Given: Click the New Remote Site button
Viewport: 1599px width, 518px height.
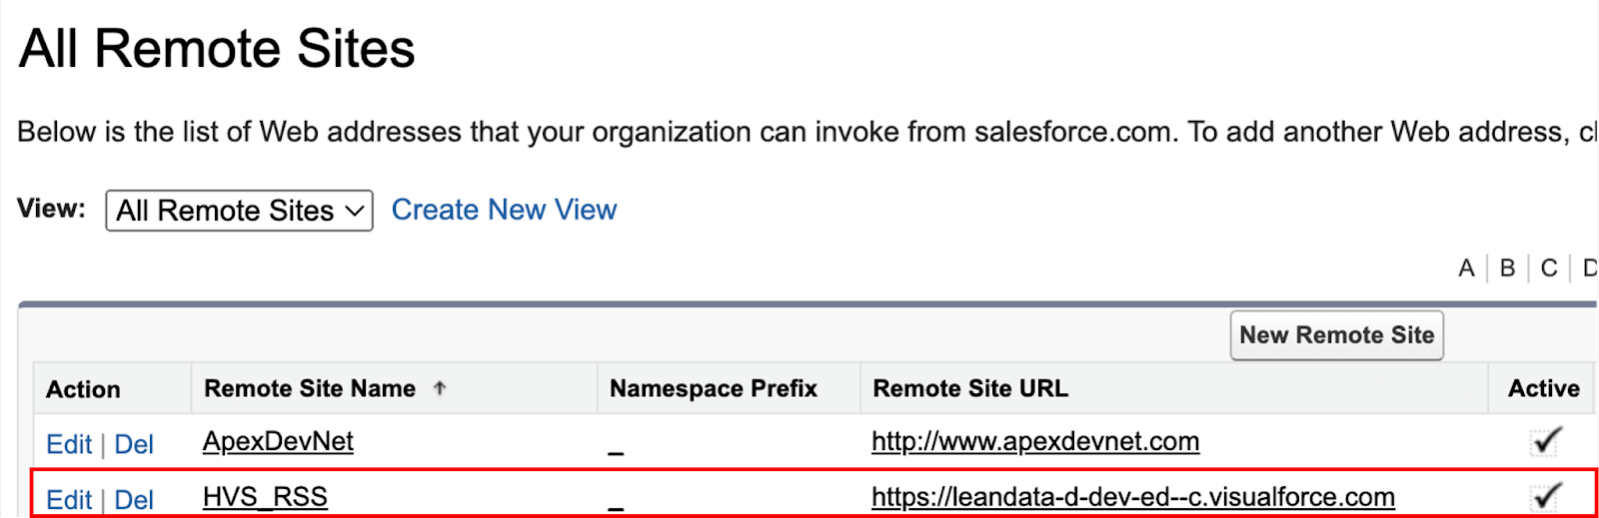Looking at the screenshot, I should point(1336,335).
